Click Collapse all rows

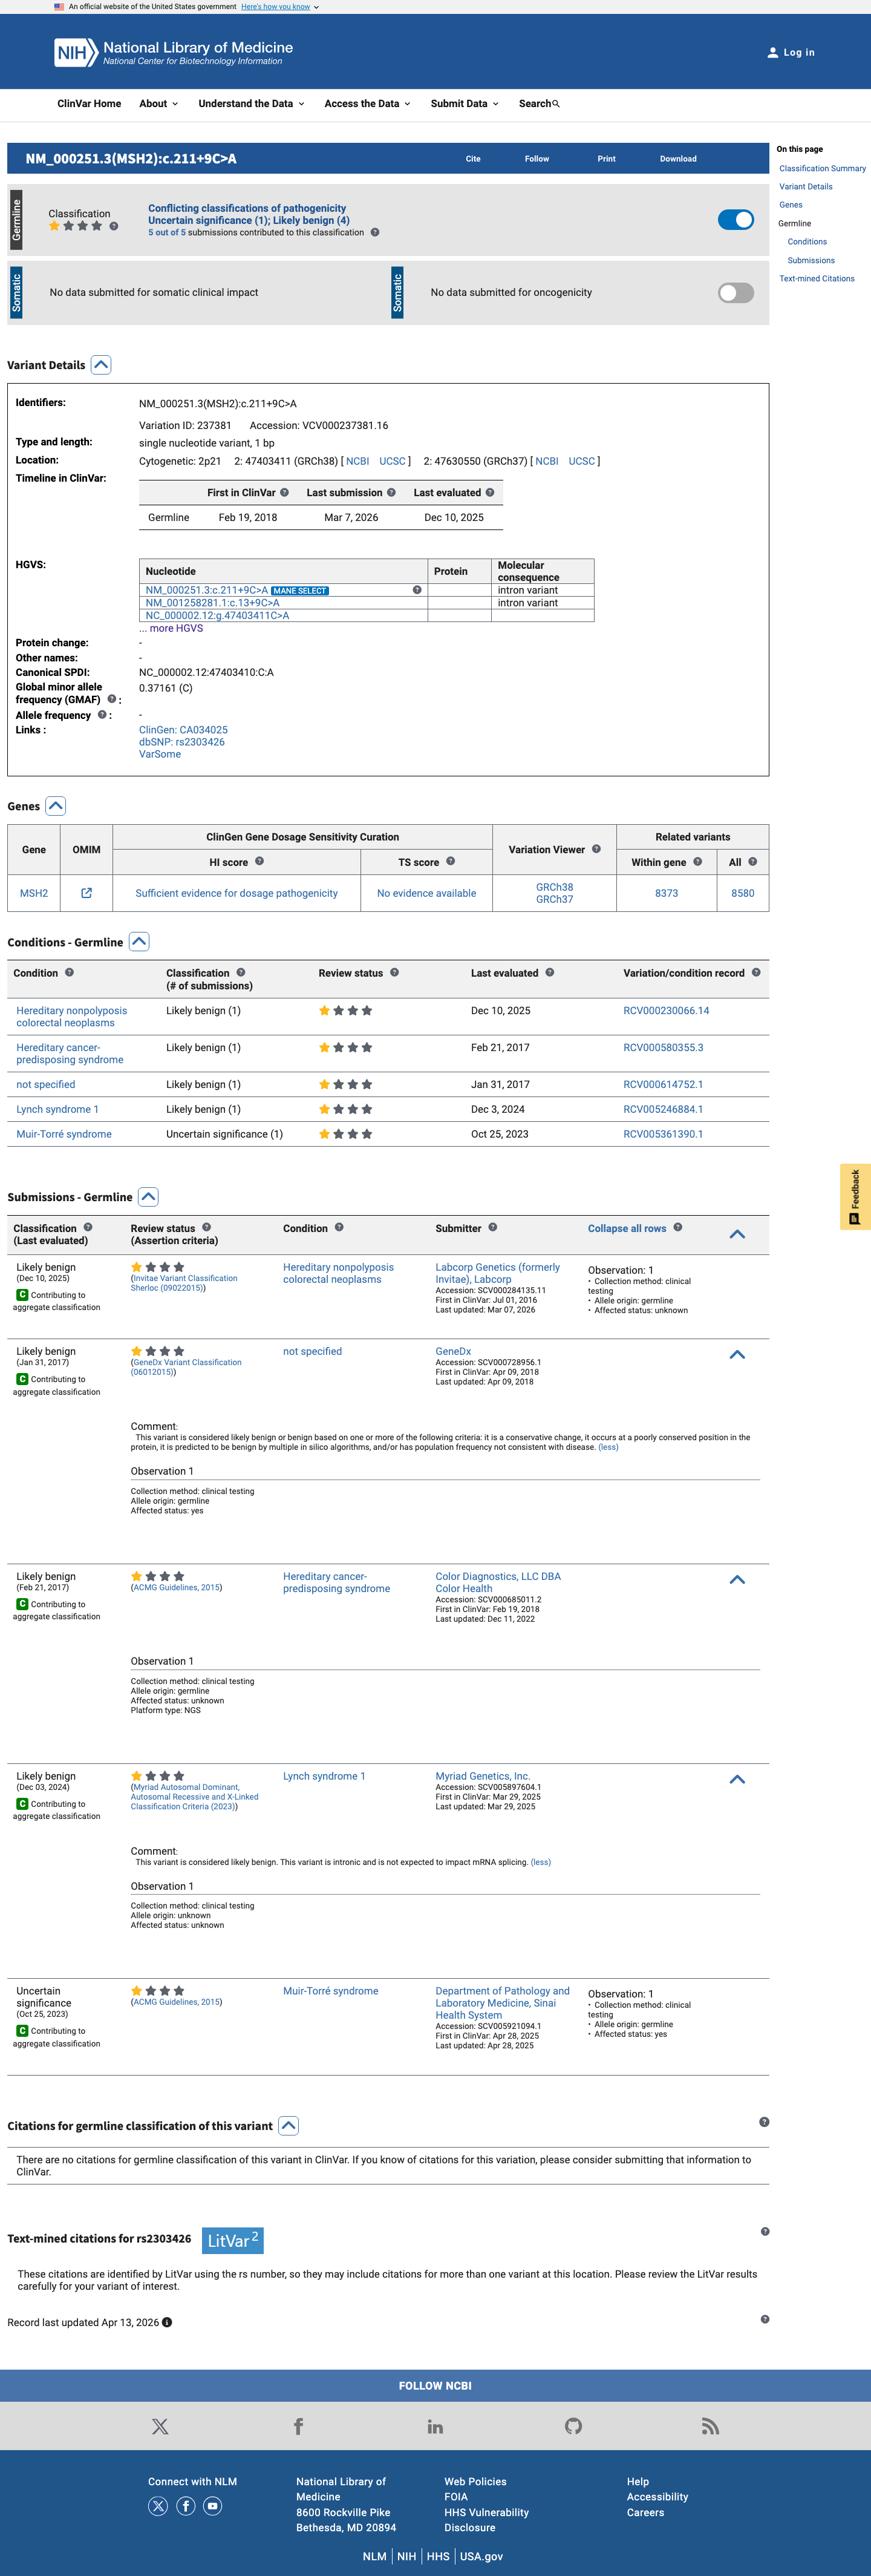pos(627,1228)
